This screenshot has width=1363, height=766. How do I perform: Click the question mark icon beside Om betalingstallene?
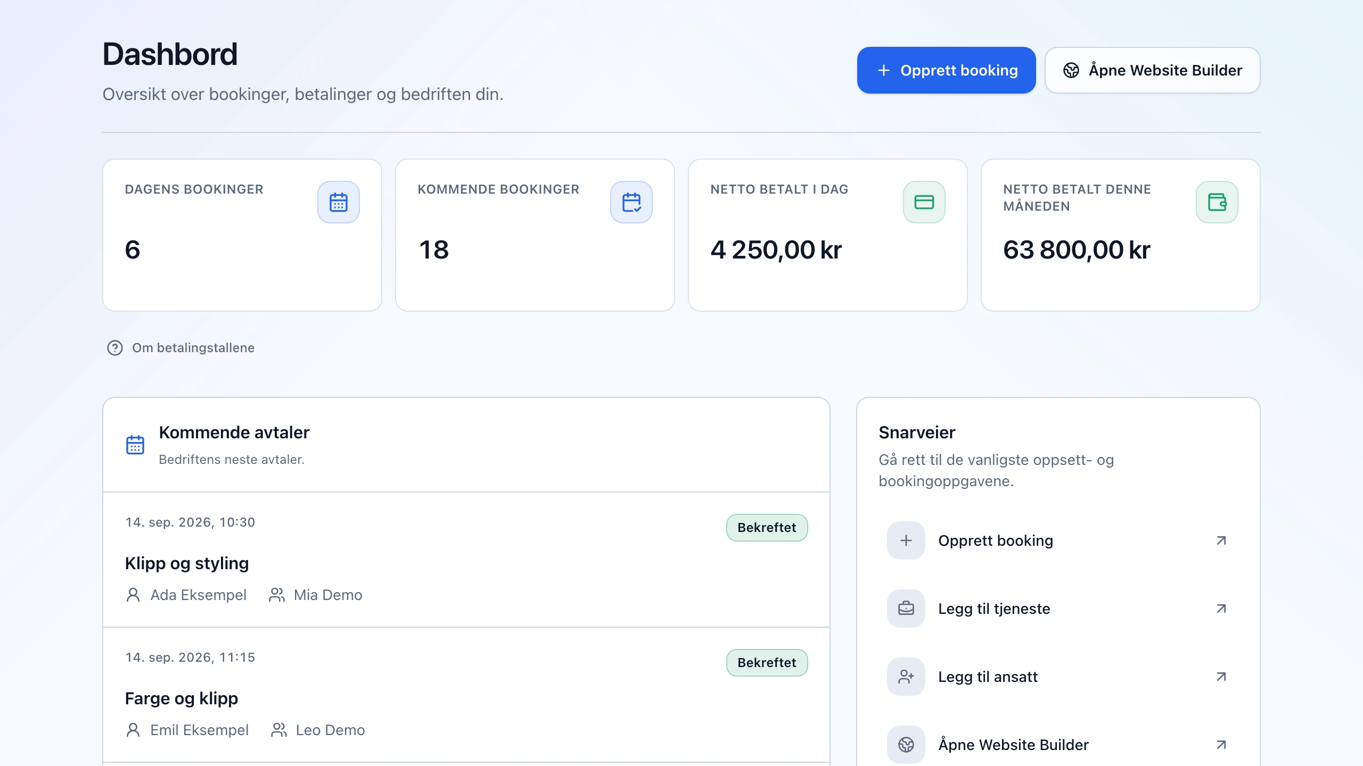(115, 348)
